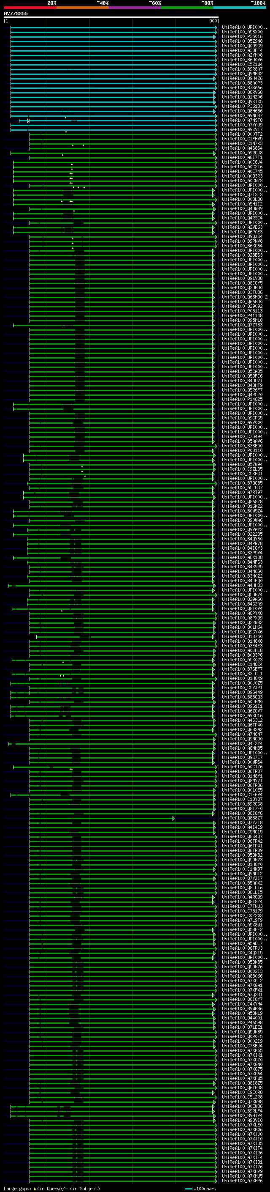The height and width of the screenshot is (1192, 270).
Task: Select hit label UniRef100_C9E0R8
Action: click(x=242, y=1093)
